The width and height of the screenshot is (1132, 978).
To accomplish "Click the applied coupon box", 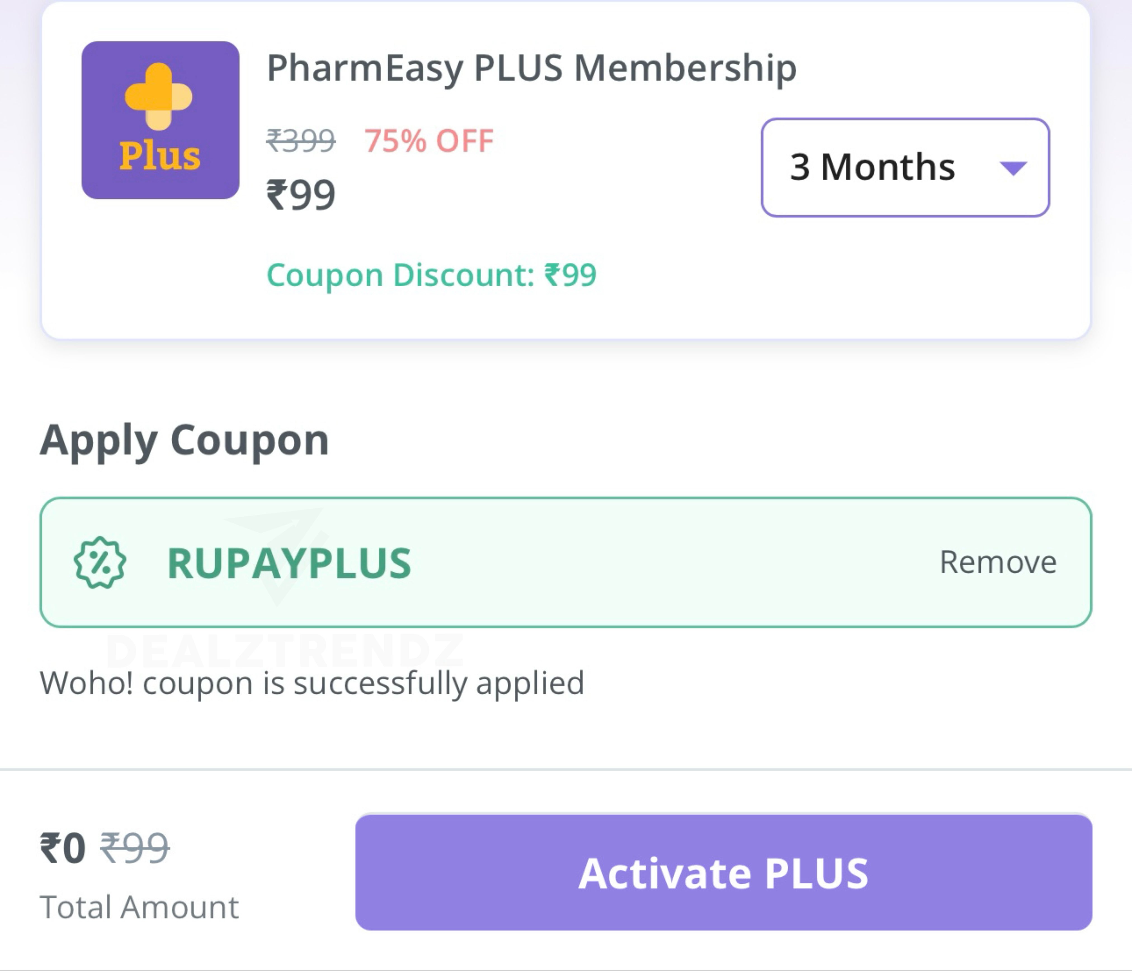I will [565, 562].
